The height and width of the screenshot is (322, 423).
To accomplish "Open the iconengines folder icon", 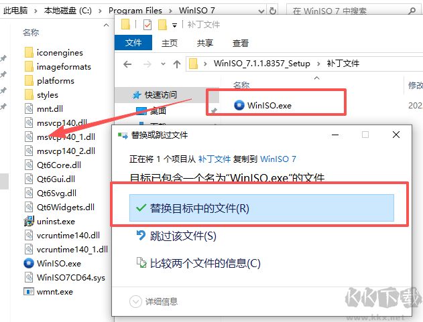I will [x=29, y=52].
